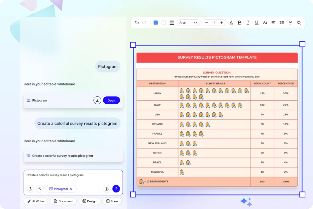This screenshot has width=313, height=209.
Task: Click the '= 10 RESPONDENTS' legend
Action: pyautogui.click(x=156, y=182)
